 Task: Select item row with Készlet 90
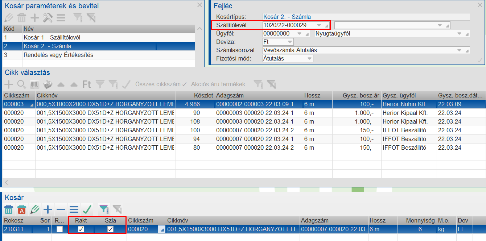click(244, 113)
